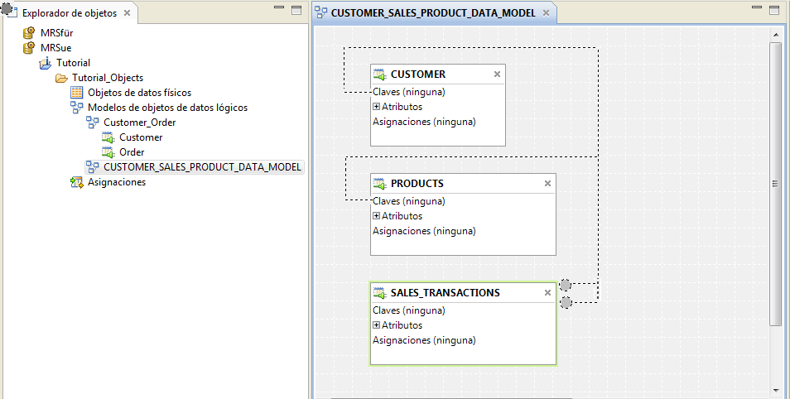Select Objetos de datos físicos

[x=140, y=93]
